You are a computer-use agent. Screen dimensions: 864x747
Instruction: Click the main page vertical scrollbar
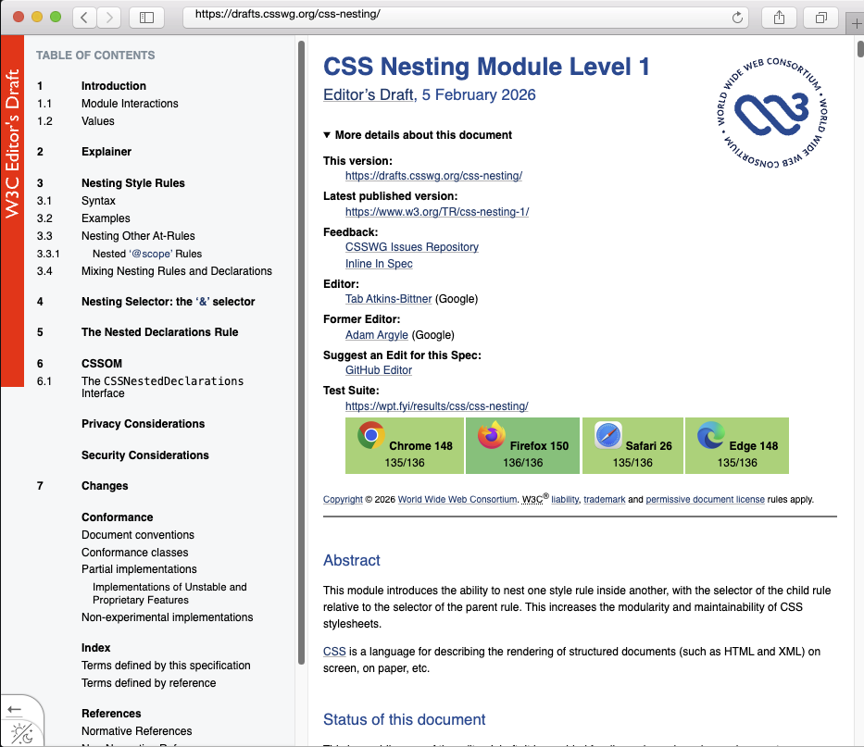coord(860,48)
